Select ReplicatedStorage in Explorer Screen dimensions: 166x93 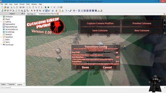[11, 27]
